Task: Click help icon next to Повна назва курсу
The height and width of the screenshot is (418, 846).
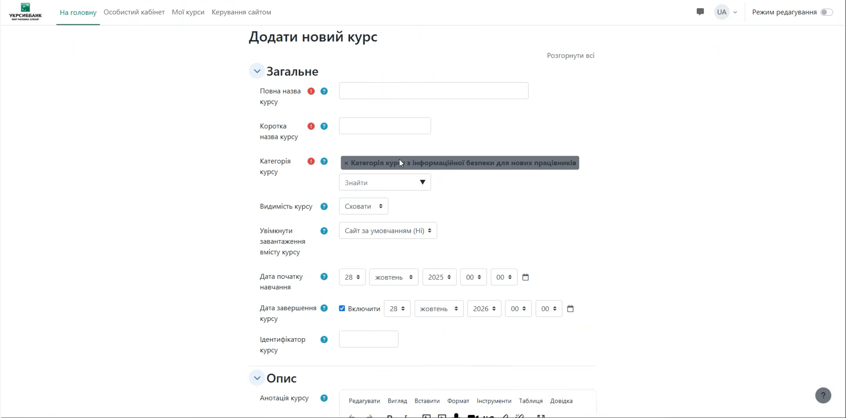Action: pos(324,91)
